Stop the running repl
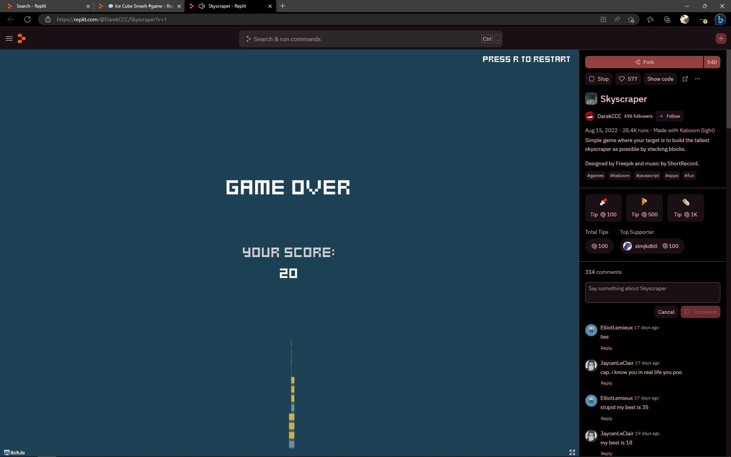 pos(599,79)
